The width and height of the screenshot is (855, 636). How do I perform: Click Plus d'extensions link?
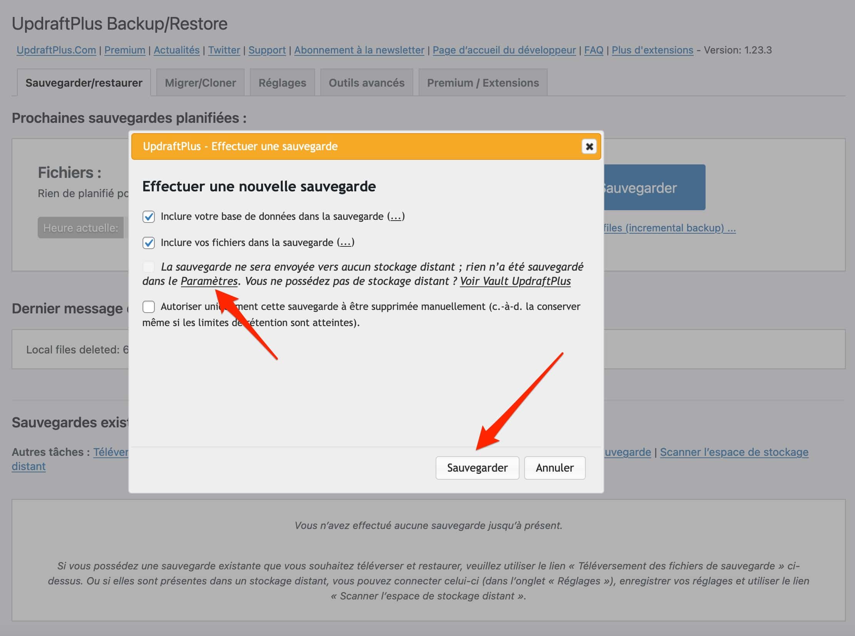click(652, 50)
